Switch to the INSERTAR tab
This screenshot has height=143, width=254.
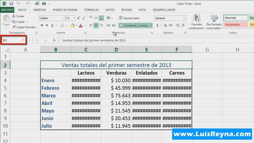(x=40, y=10)
